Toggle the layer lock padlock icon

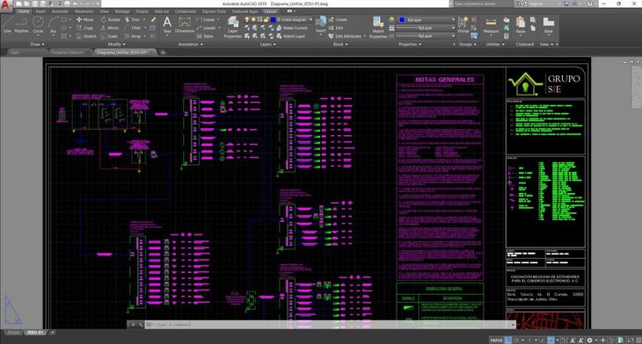(x=266, y=19)
